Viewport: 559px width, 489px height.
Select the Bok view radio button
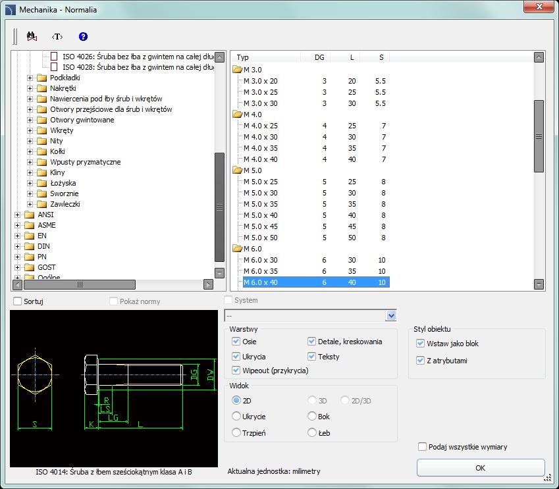[312, 416]
